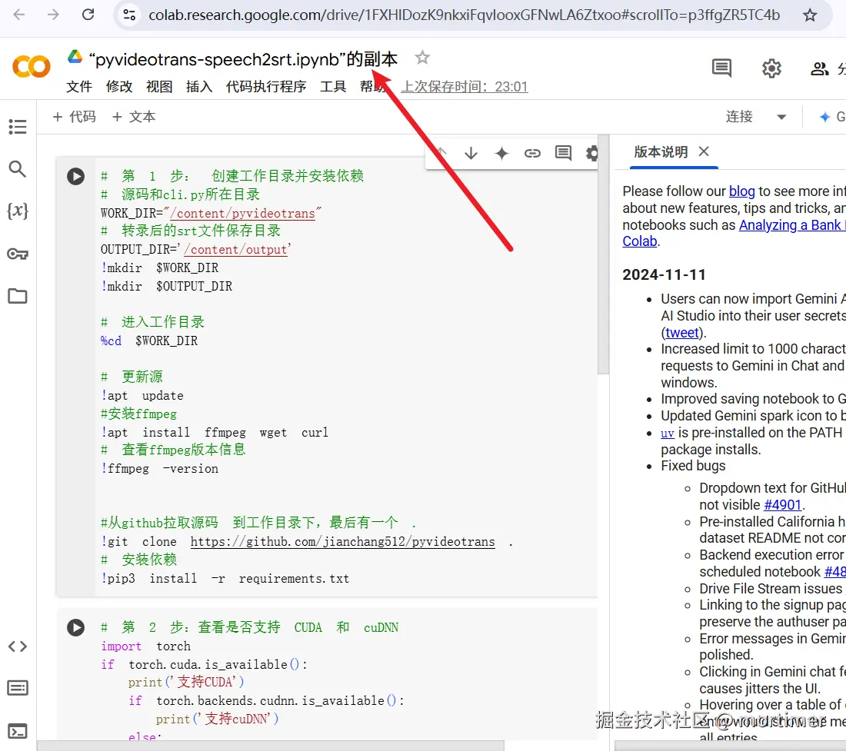
Task: Open the Analyzing a Bank link
Action: (x=792, y=224)
